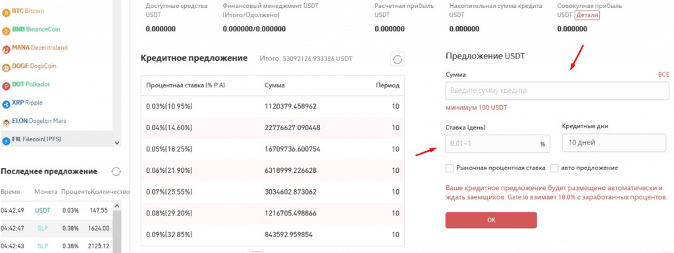Click the Расчетная прибыль label
674x253 pixels.
[404, 6]
